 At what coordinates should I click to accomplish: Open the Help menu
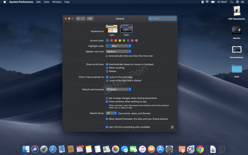pos(67,2)
